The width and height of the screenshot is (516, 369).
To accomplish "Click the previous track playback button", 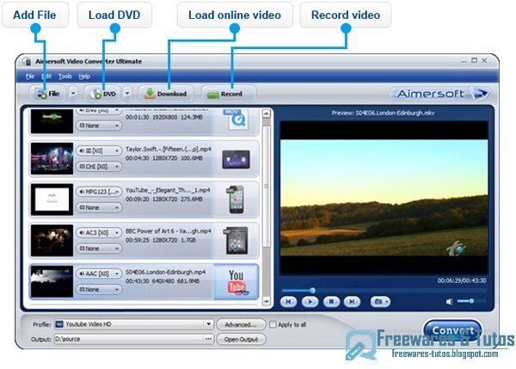I will click(289, 302).
